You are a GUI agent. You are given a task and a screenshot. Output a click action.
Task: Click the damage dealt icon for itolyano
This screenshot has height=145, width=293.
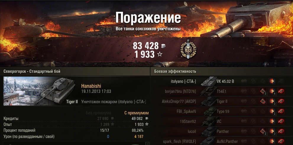(x=272, y=81)
